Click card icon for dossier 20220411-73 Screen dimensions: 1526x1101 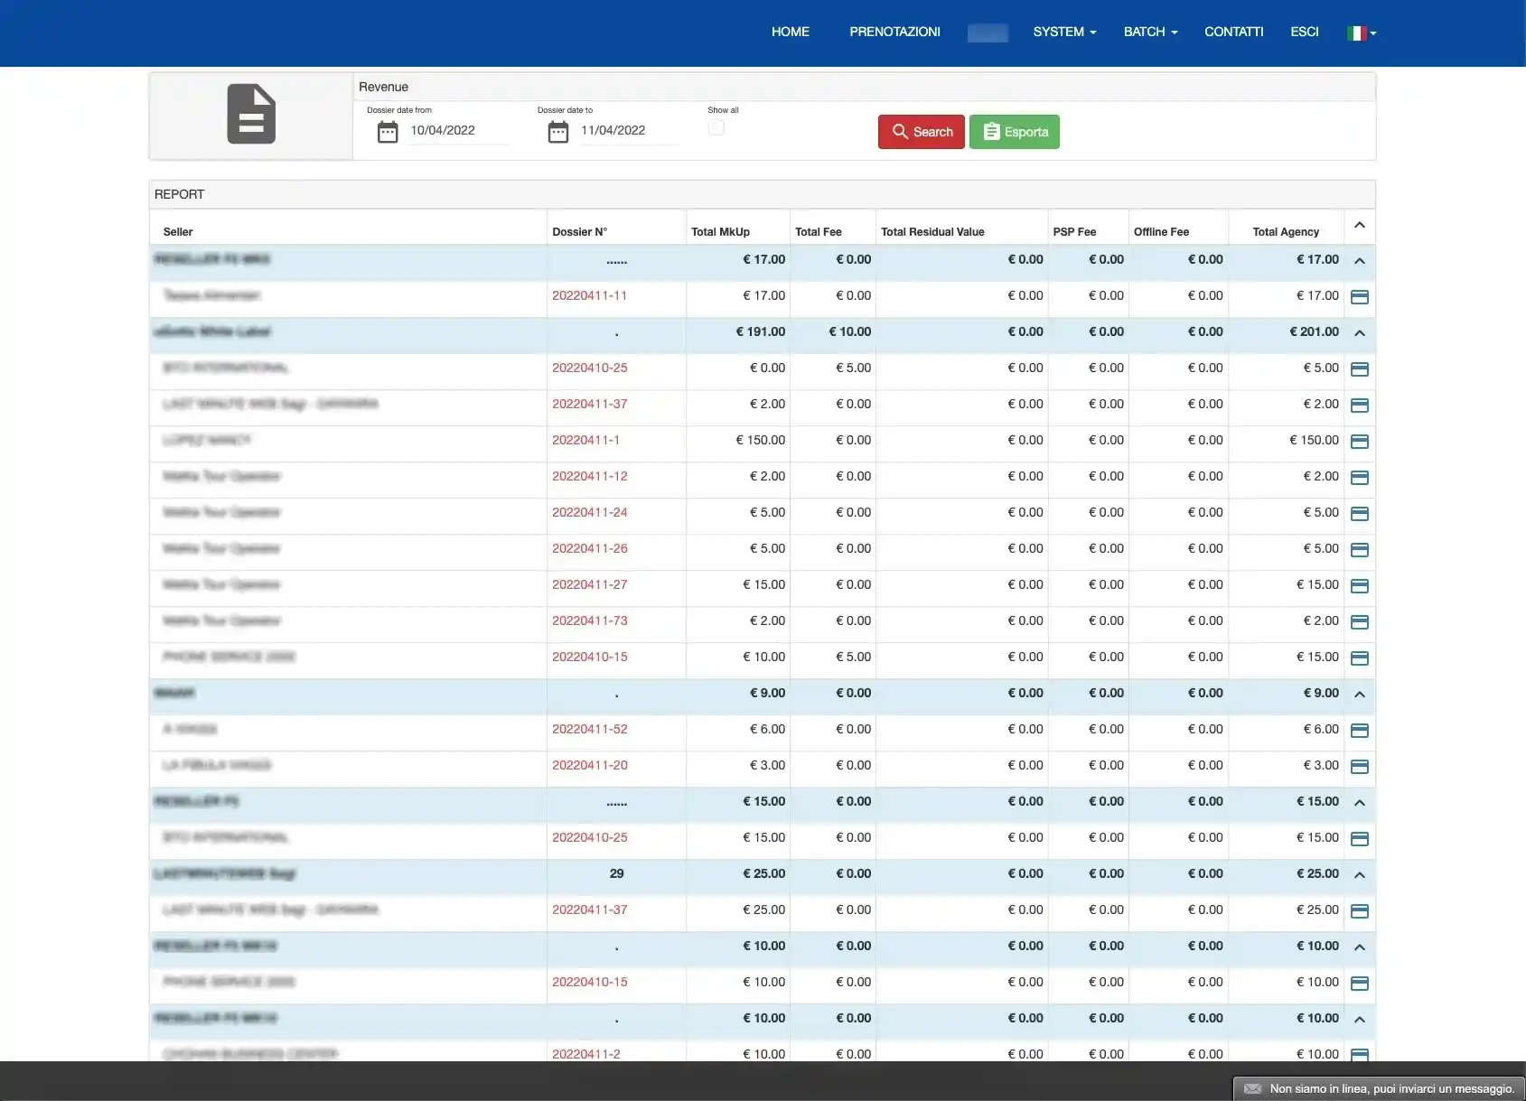click(1359, 622)
